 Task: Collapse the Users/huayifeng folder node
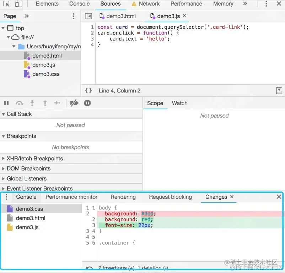point(14,47)
